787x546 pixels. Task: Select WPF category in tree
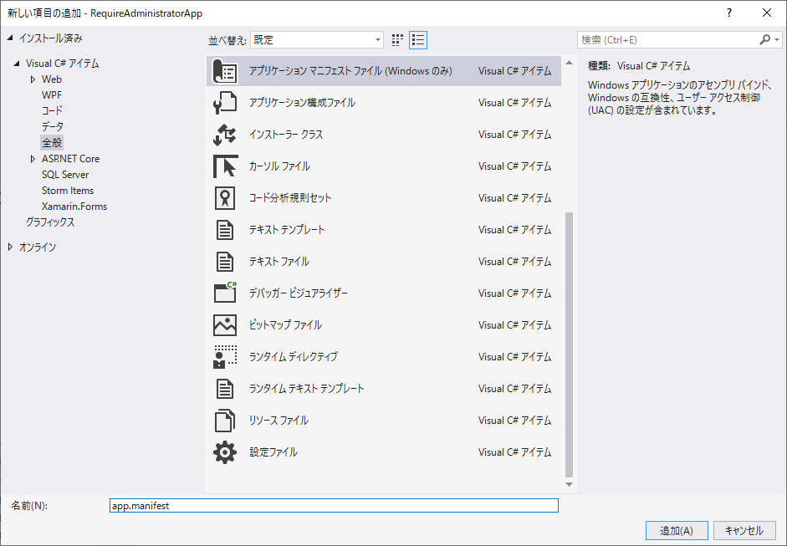(x=51, y=95)
